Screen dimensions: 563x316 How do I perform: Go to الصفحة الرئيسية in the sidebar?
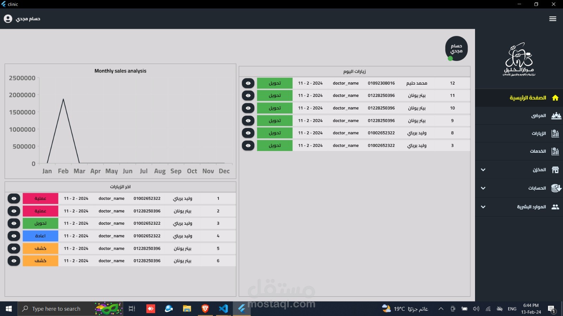click(x=519, y=98)
